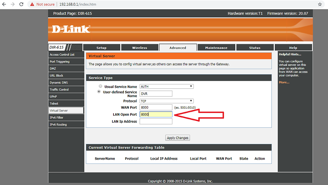
Task: Click the ServerName column header
Action: 105,159
